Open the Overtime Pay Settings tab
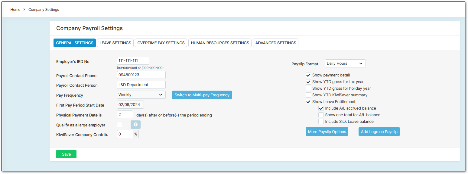This screenshot has height=174, width=468. tap(161, 43)
